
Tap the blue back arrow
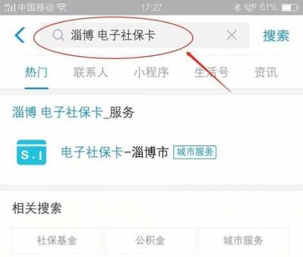pos(20,35)
